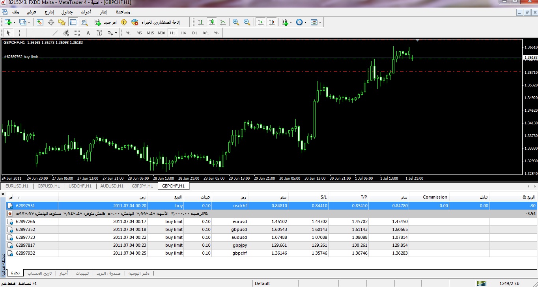Screen dimensions: 538x287
Task: Toggle the Terminal panel icon
Action: coord(73,23)
